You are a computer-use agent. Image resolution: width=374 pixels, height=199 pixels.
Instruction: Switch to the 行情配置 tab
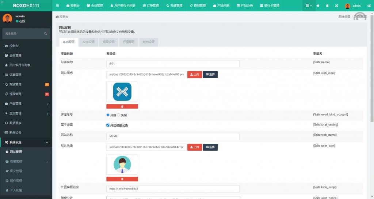click(x=129, y=42)
